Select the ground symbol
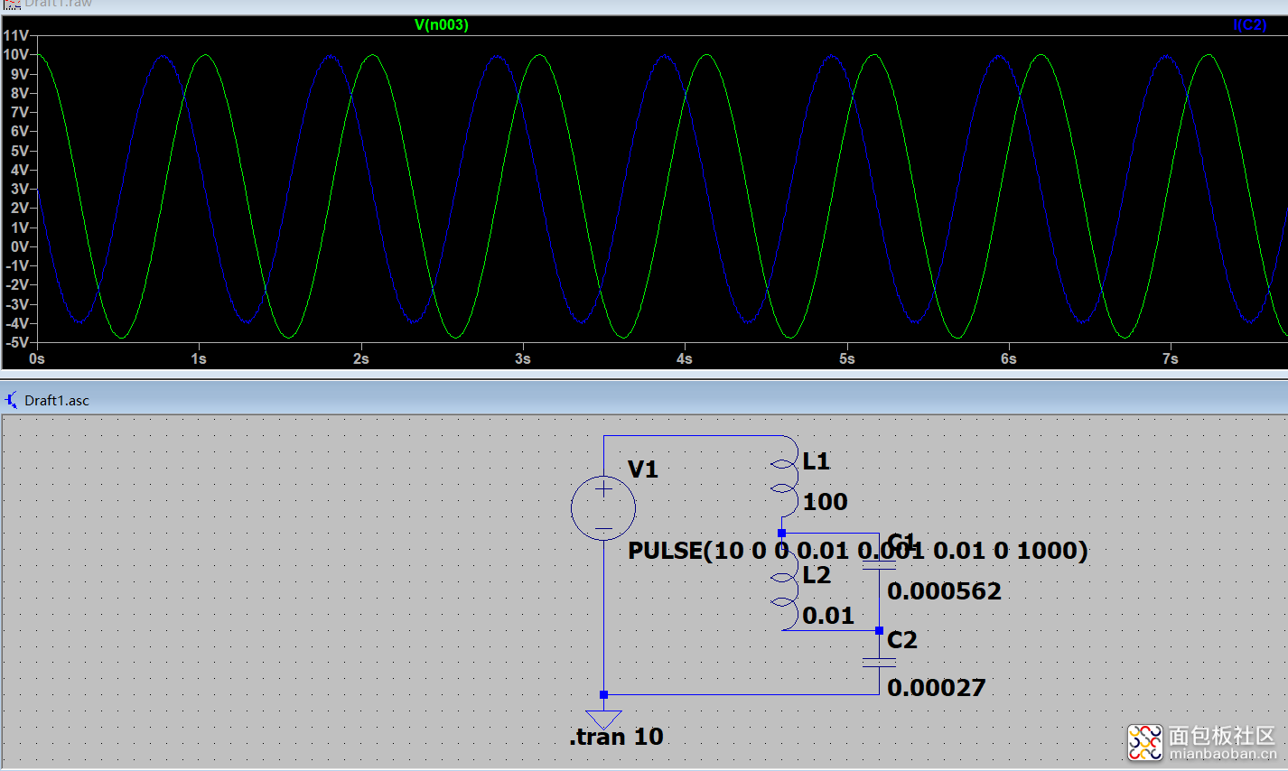Viewport: 1288px width, 771px height. click(603, 720)
